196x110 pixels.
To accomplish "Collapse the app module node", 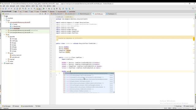I will (2, 16).
